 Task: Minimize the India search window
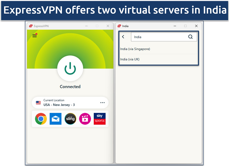[175, 26]
